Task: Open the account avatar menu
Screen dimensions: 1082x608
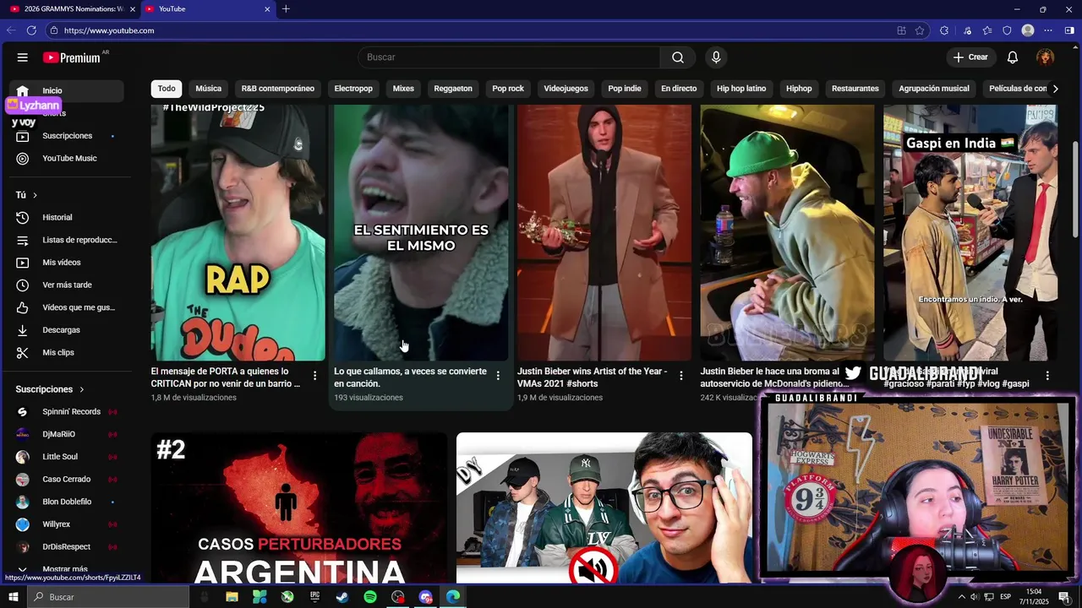Action: pos(1046,57)
